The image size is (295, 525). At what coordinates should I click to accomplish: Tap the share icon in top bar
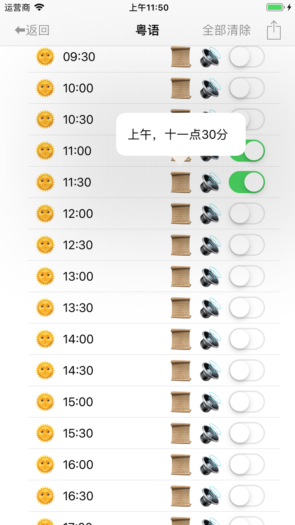274,30
